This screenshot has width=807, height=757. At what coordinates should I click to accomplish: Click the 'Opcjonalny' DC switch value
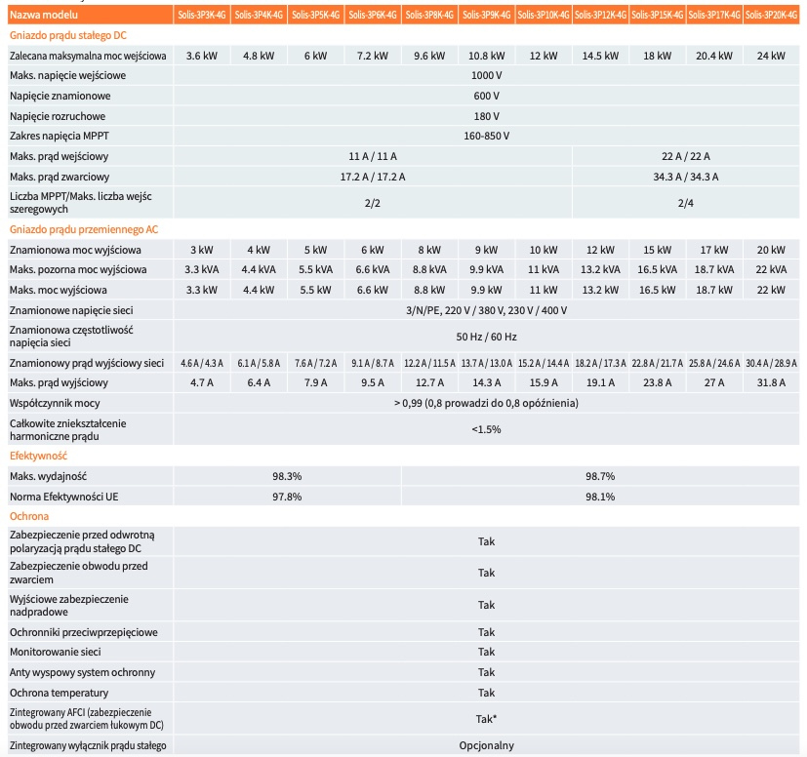(486, 745)
